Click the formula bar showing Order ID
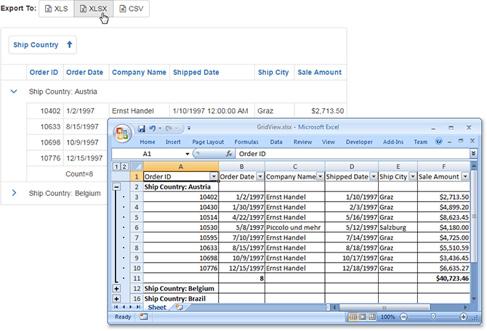This screenshot has height=331, width=487. pyautogui.click(x=353, y=154)
